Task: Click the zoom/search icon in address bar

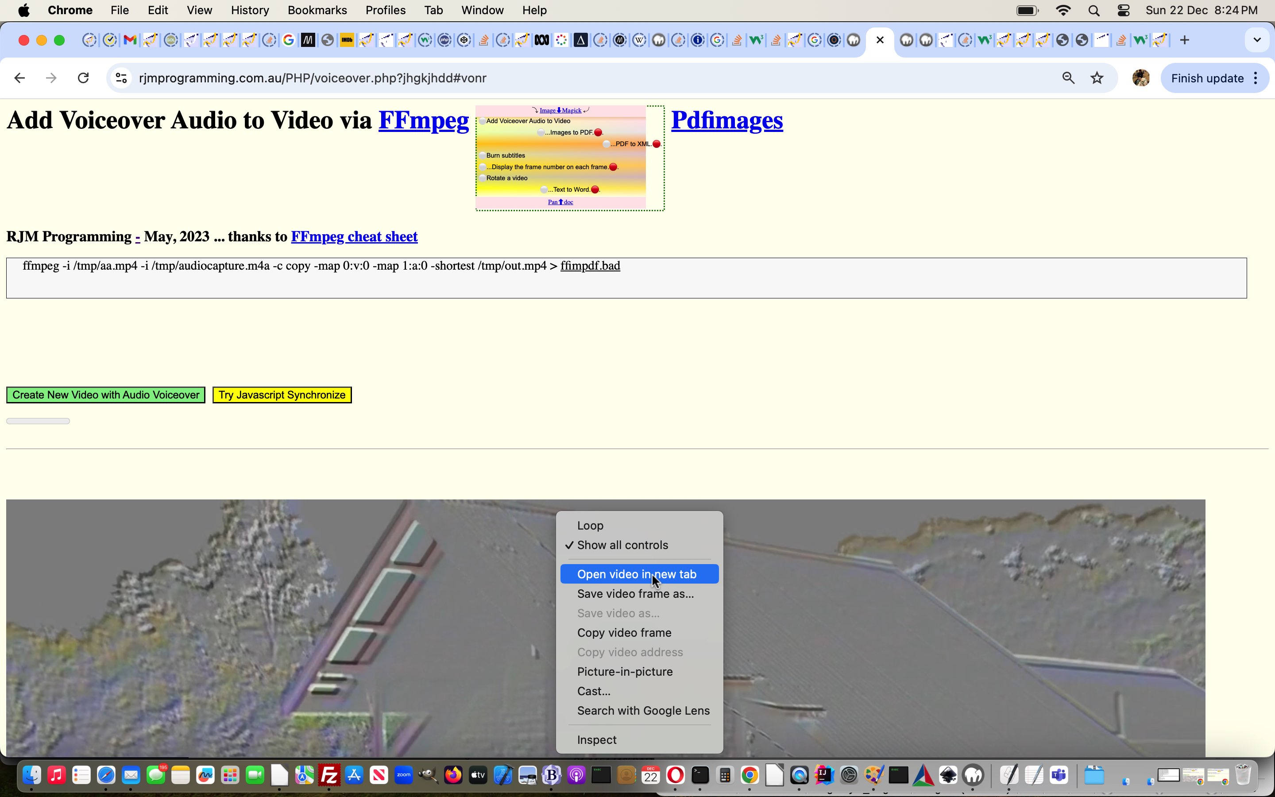Action: point(1067,78)
